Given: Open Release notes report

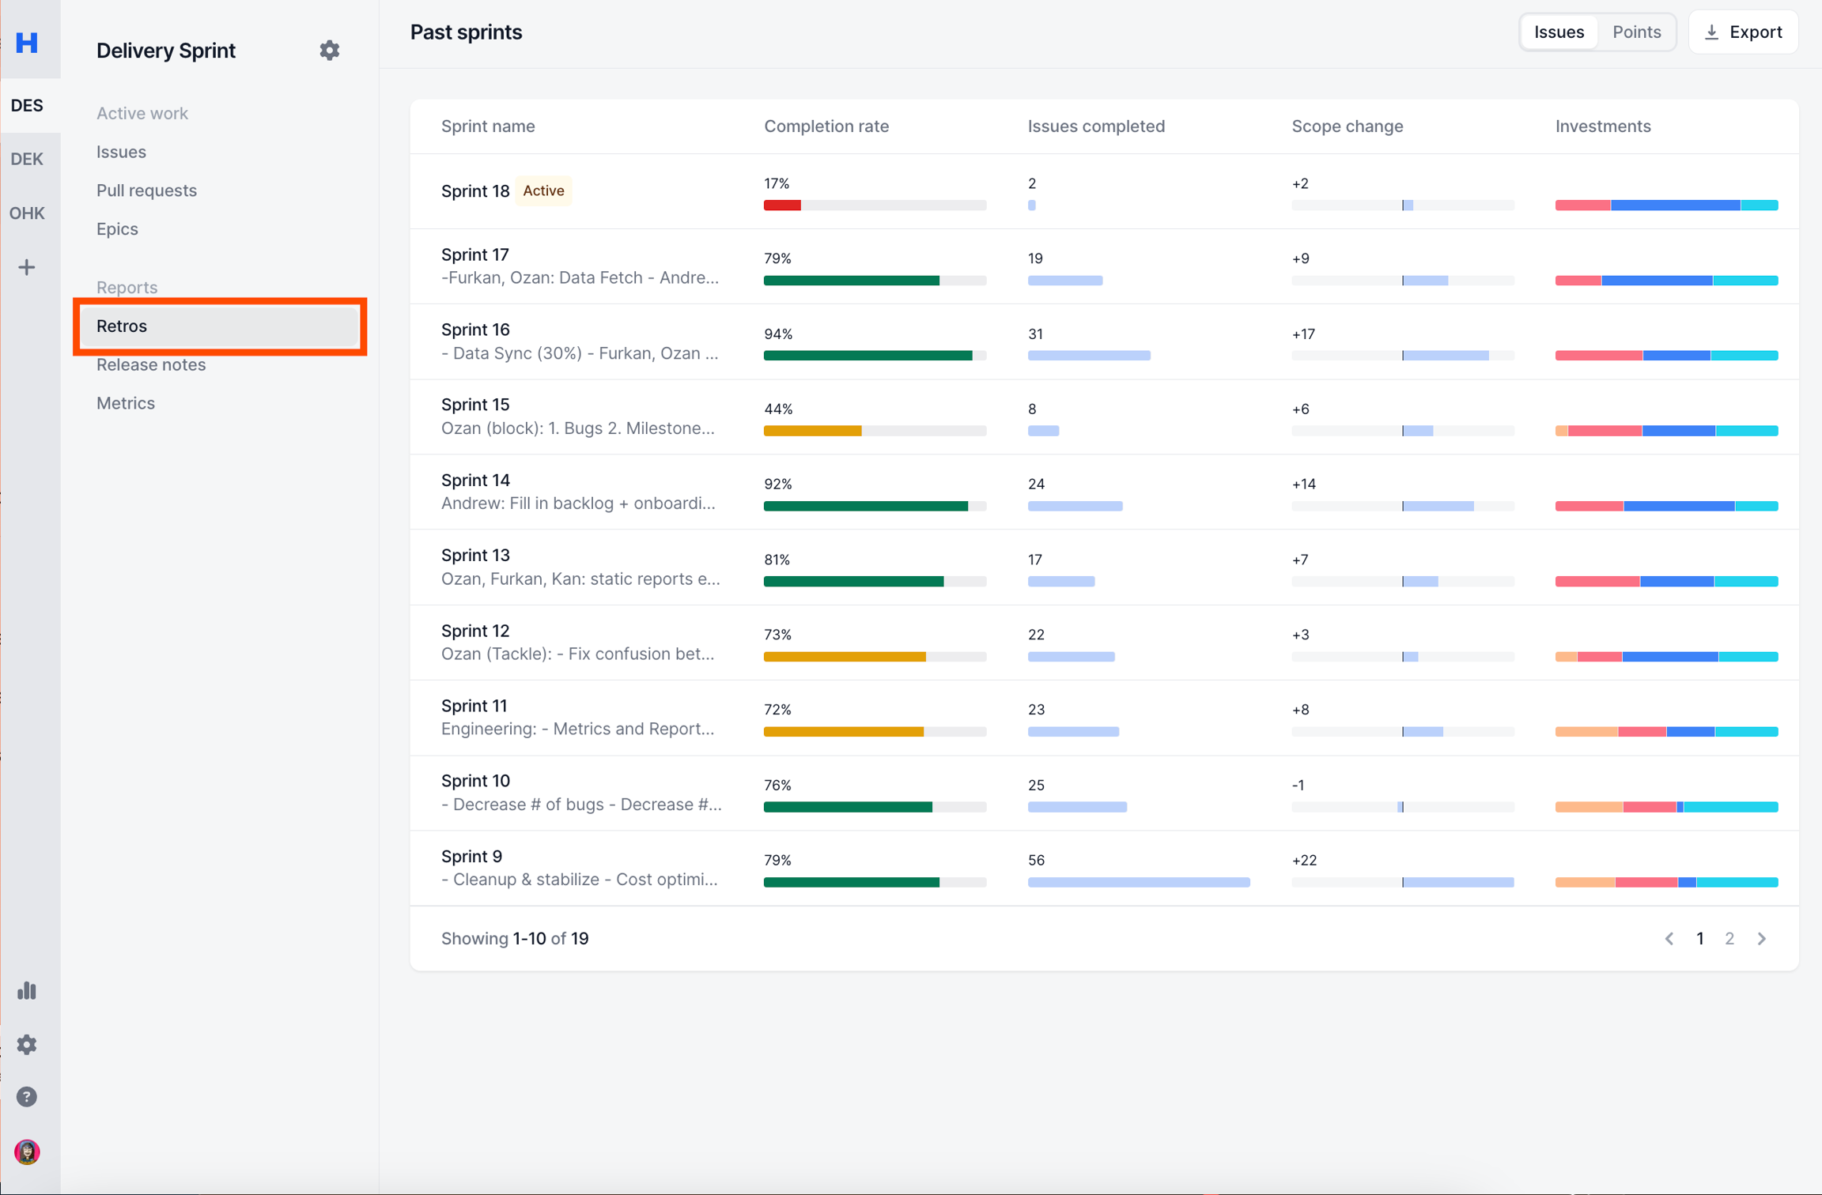Looking at the screenshot, I should 151,364.
